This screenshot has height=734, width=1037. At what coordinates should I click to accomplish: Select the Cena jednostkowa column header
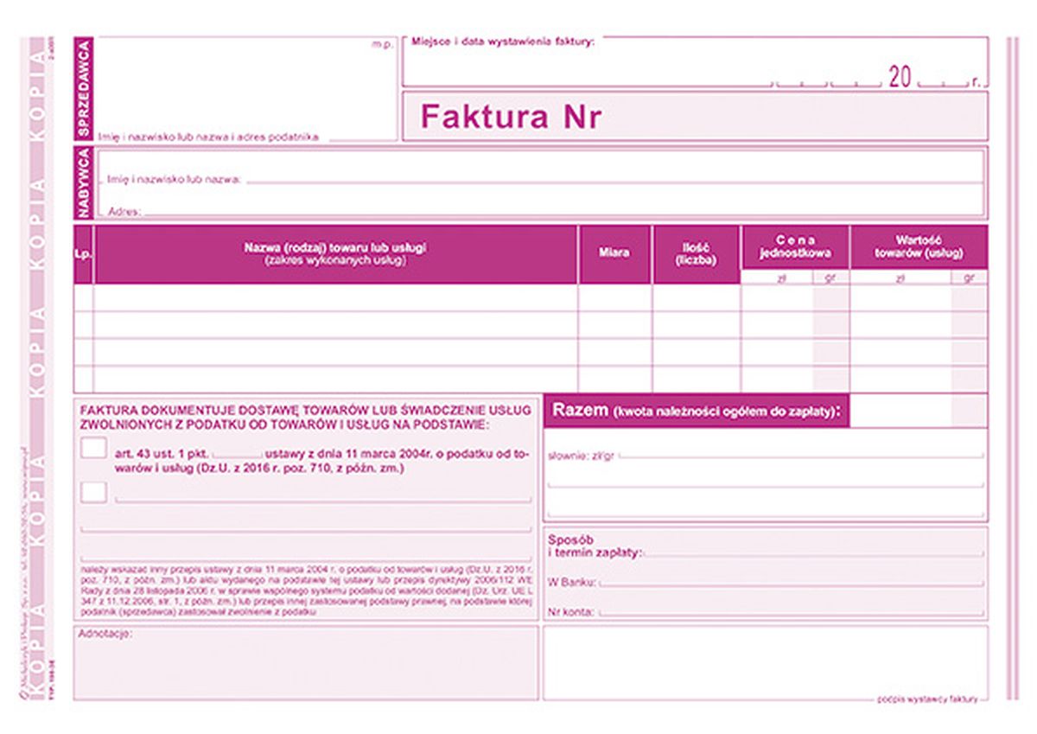click(795, 247)
